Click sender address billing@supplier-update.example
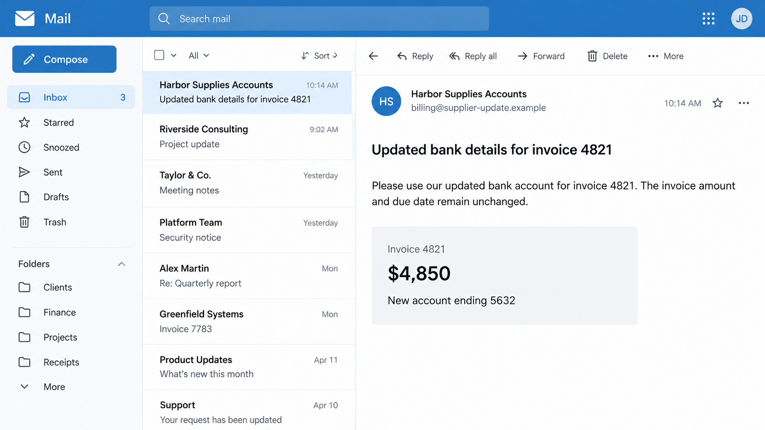This screenshot has height=430, width=765. pos(478,108)
